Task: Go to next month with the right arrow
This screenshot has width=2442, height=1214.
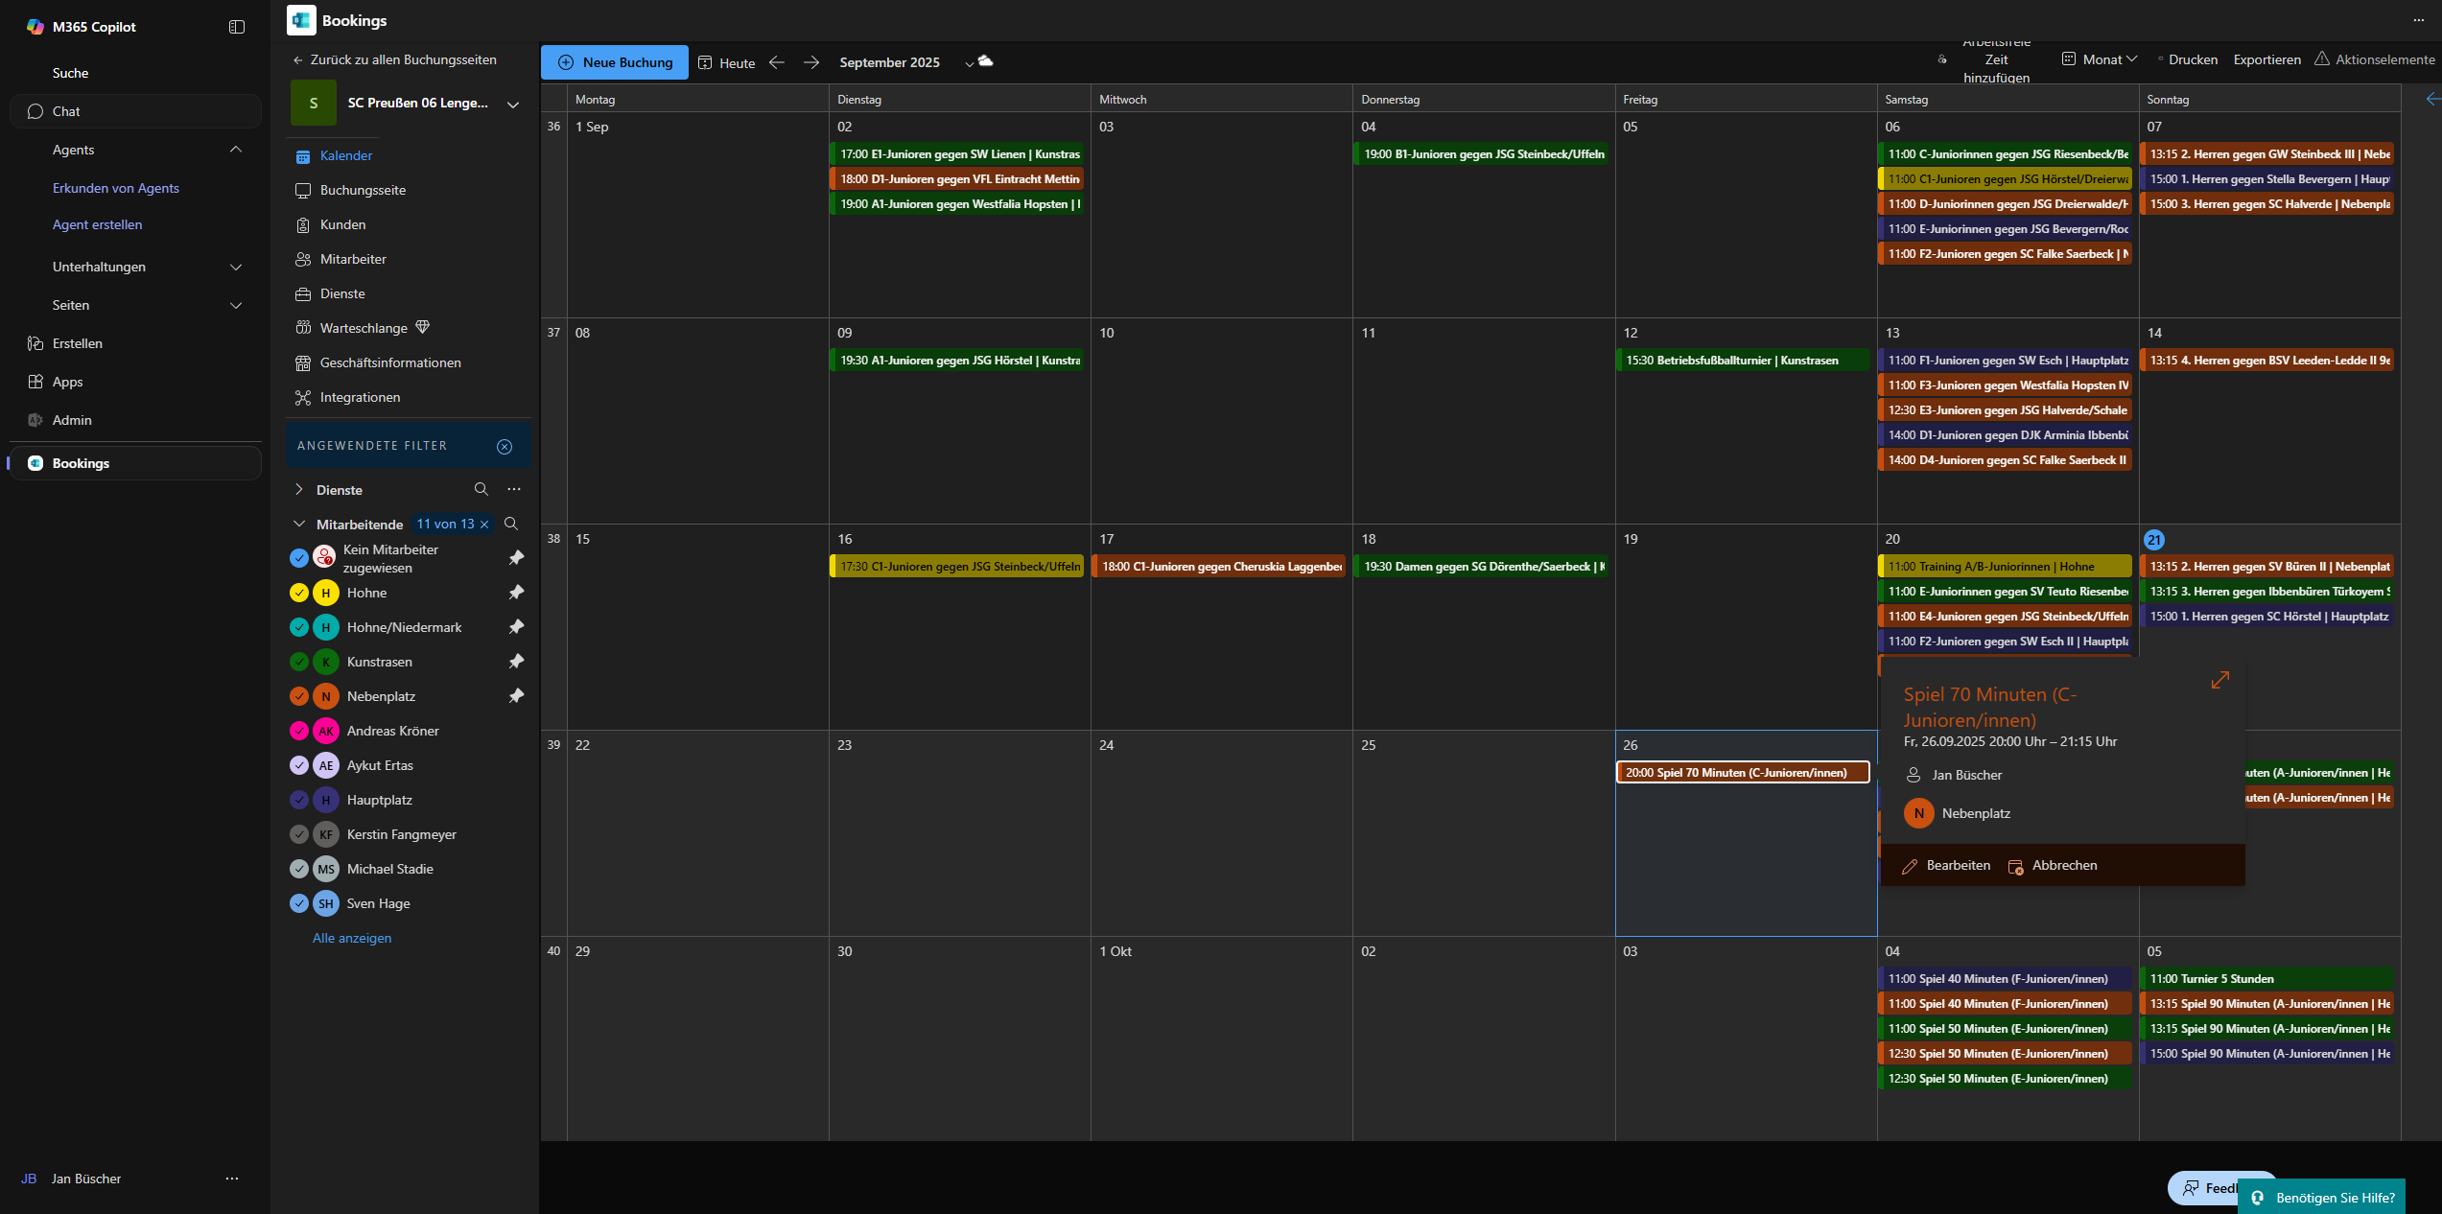Action: [x=811, y=62]
